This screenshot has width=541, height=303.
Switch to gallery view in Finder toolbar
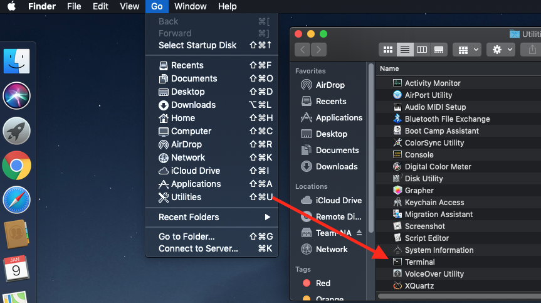[x=439, y=50]
